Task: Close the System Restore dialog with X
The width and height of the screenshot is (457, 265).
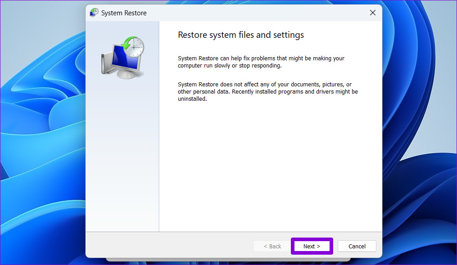Action: [x=372, y=13]
